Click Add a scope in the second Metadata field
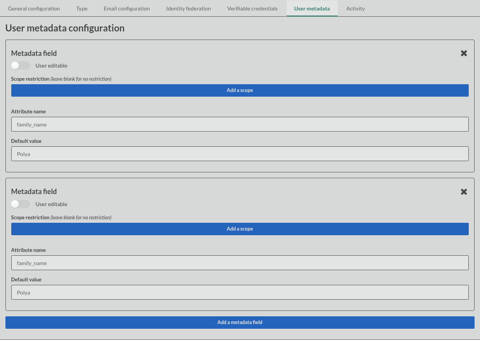The width and height of the screenshot is (480, 340). [240, 229]
